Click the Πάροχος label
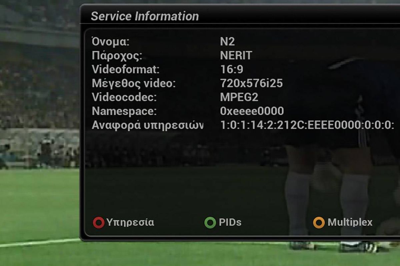 [117, 56]
